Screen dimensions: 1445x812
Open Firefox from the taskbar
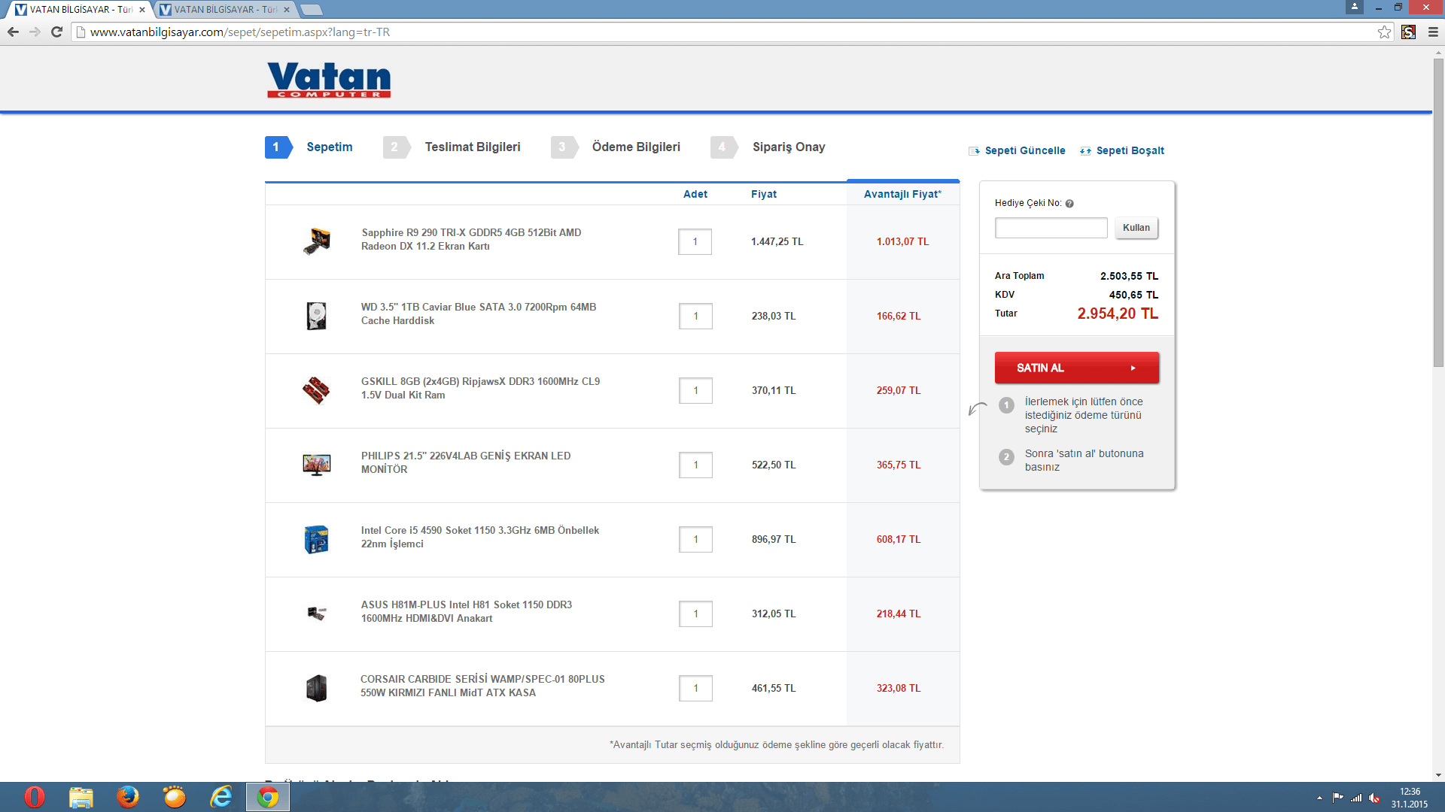pyautogui.click(x=127, y=796)
